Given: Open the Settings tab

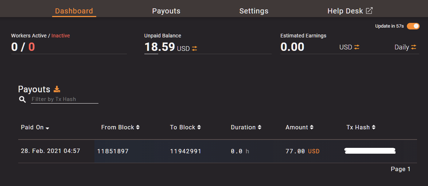Looking at the screenshot, I should pos(254,11).
